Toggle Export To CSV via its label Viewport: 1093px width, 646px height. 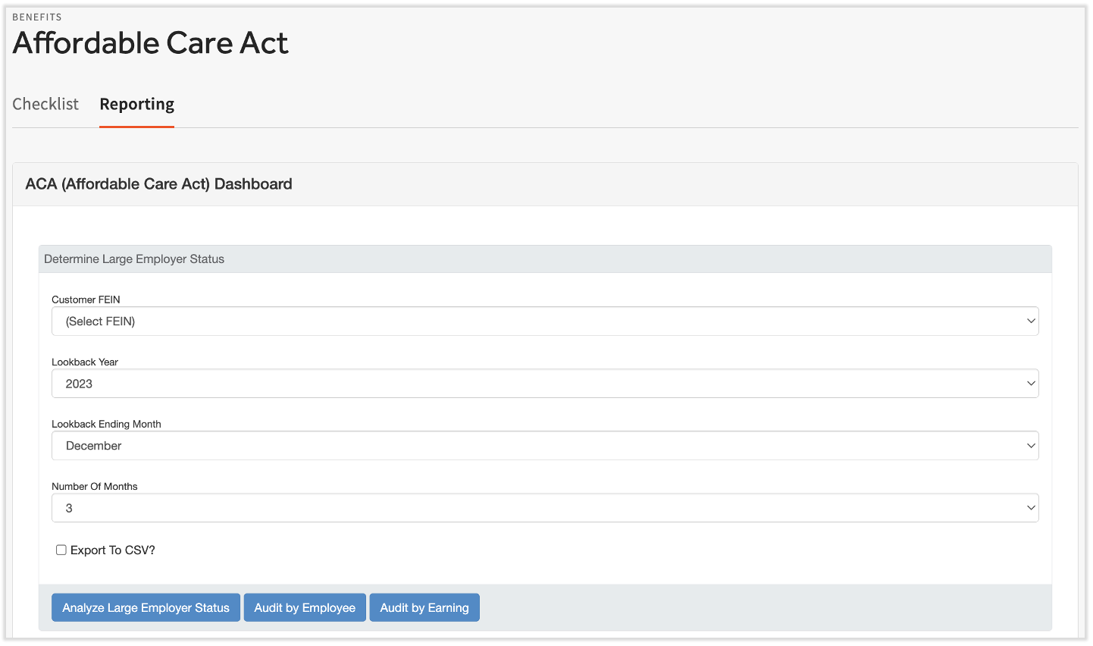(112, 550)
